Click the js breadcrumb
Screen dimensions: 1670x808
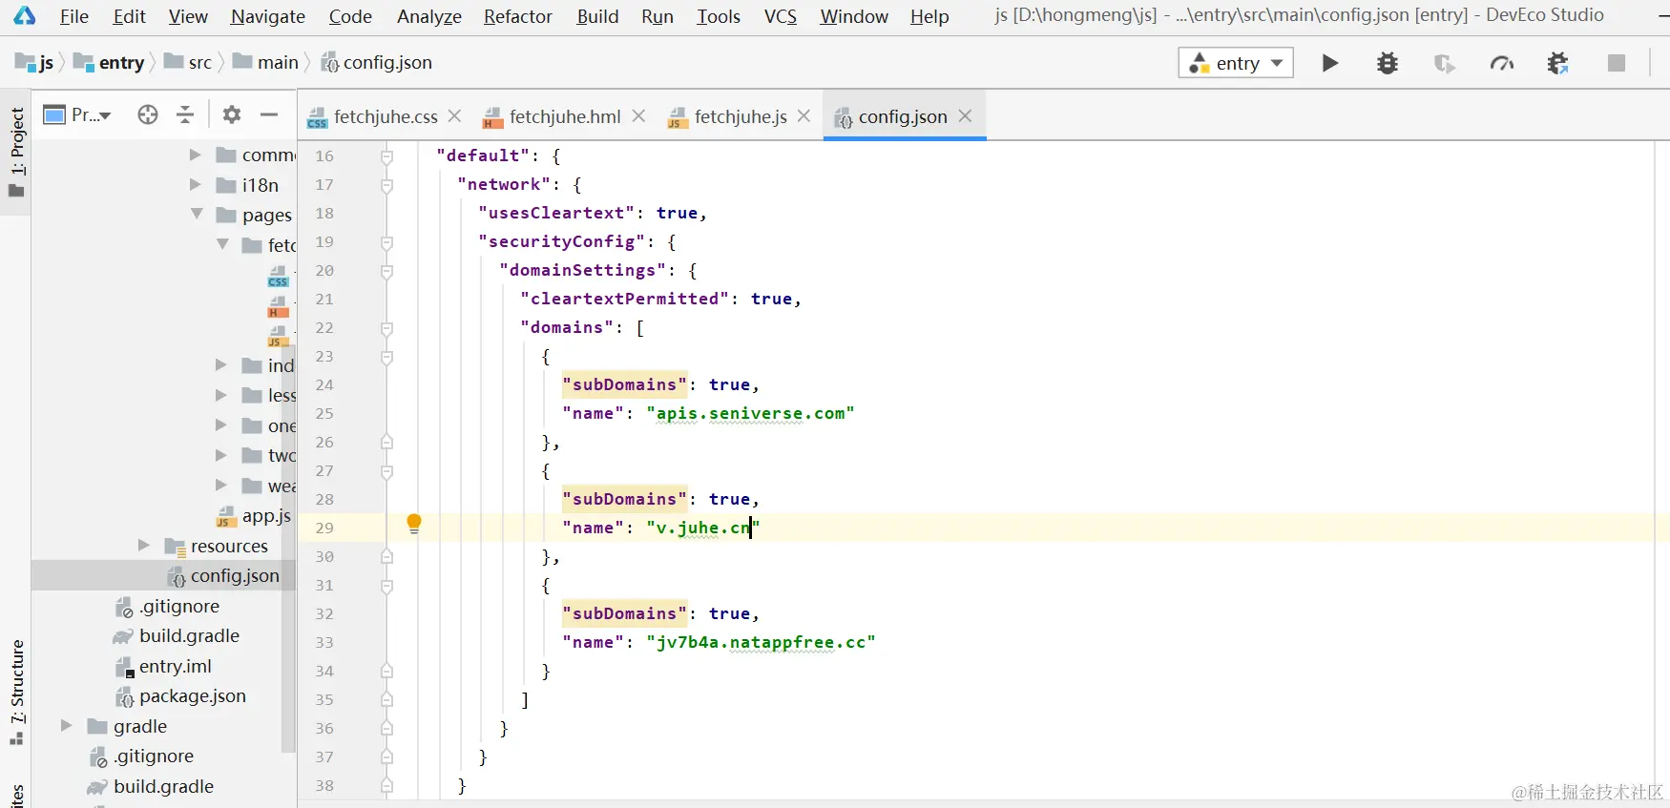click(35, 62)
